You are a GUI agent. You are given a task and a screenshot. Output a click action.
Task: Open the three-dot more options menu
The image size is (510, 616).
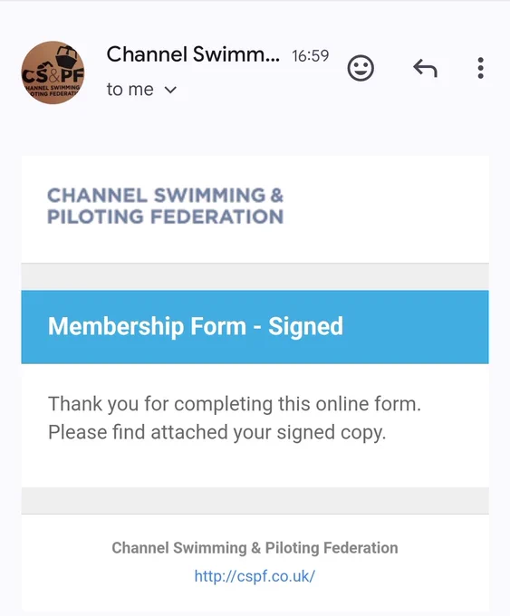coord(480,68)
